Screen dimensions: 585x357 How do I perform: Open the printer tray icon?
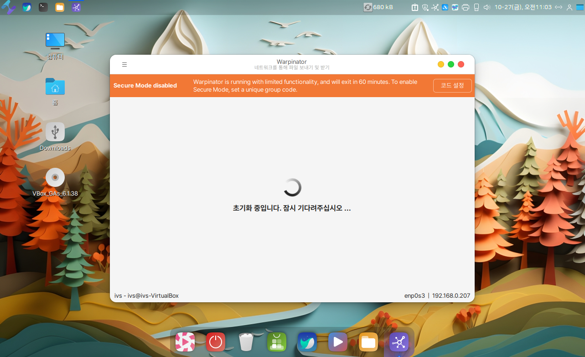(x=466, y=7)
